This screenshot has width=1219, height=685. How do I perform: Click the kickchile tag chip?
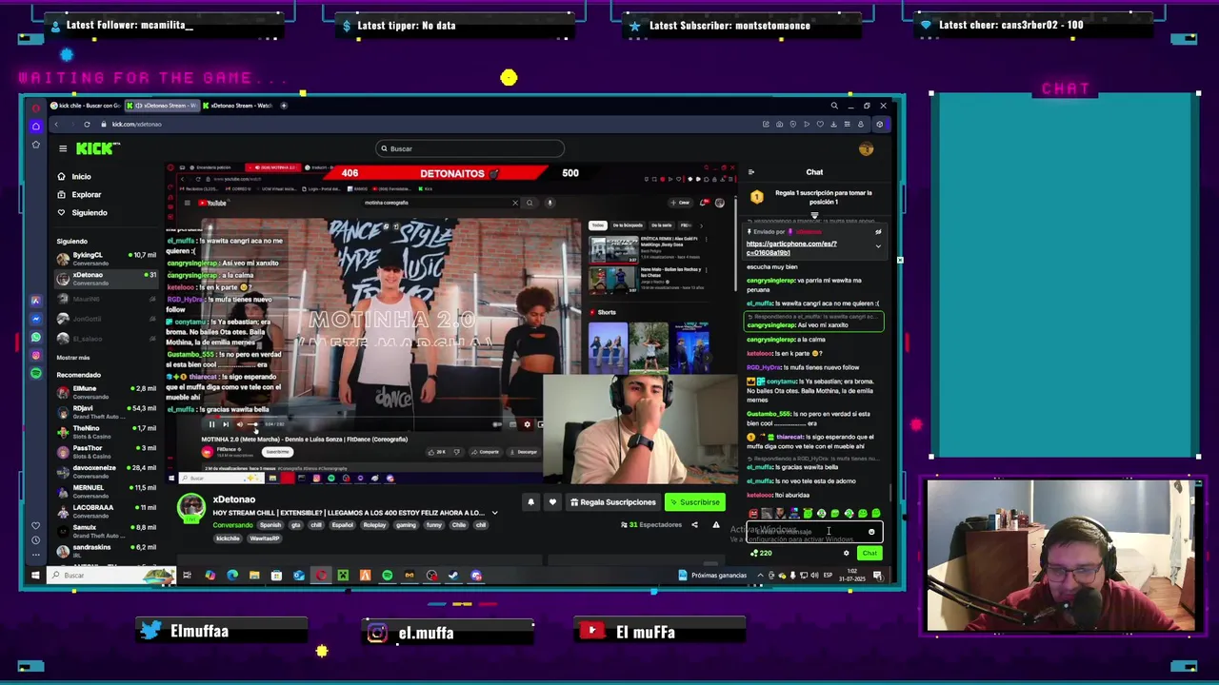(228, 538)
